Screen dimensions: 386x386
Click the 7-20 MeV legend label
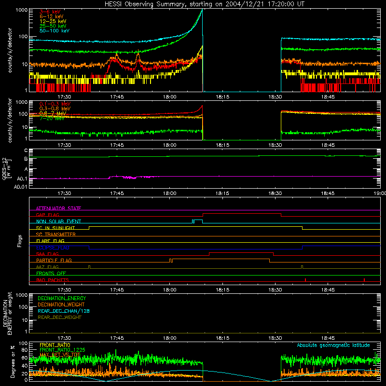point(52,118)
